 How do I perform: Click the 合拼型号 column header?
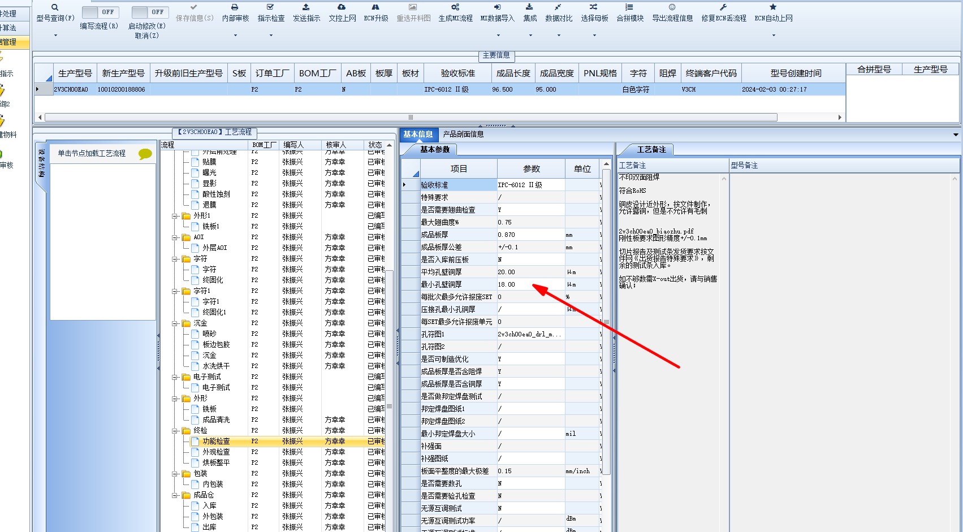[x=874, y=70]
